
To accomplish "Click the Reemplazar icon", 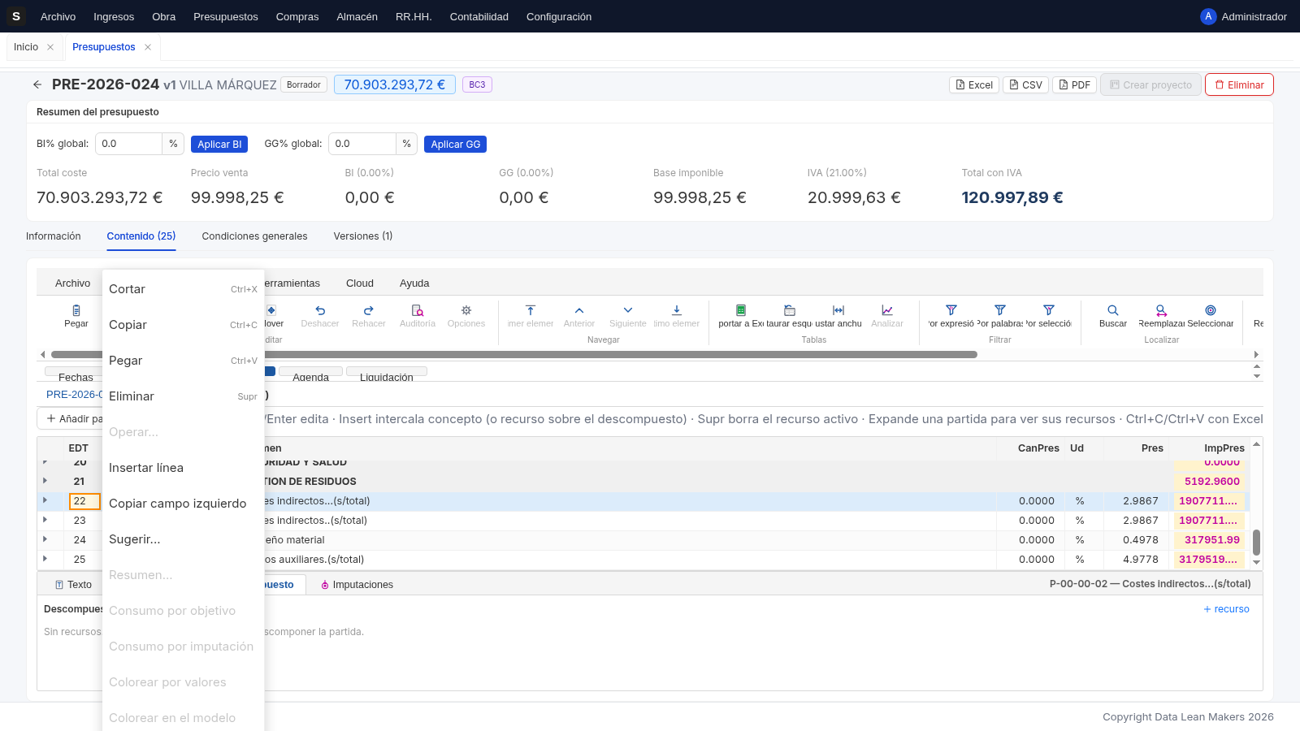I will point(1162,310).
